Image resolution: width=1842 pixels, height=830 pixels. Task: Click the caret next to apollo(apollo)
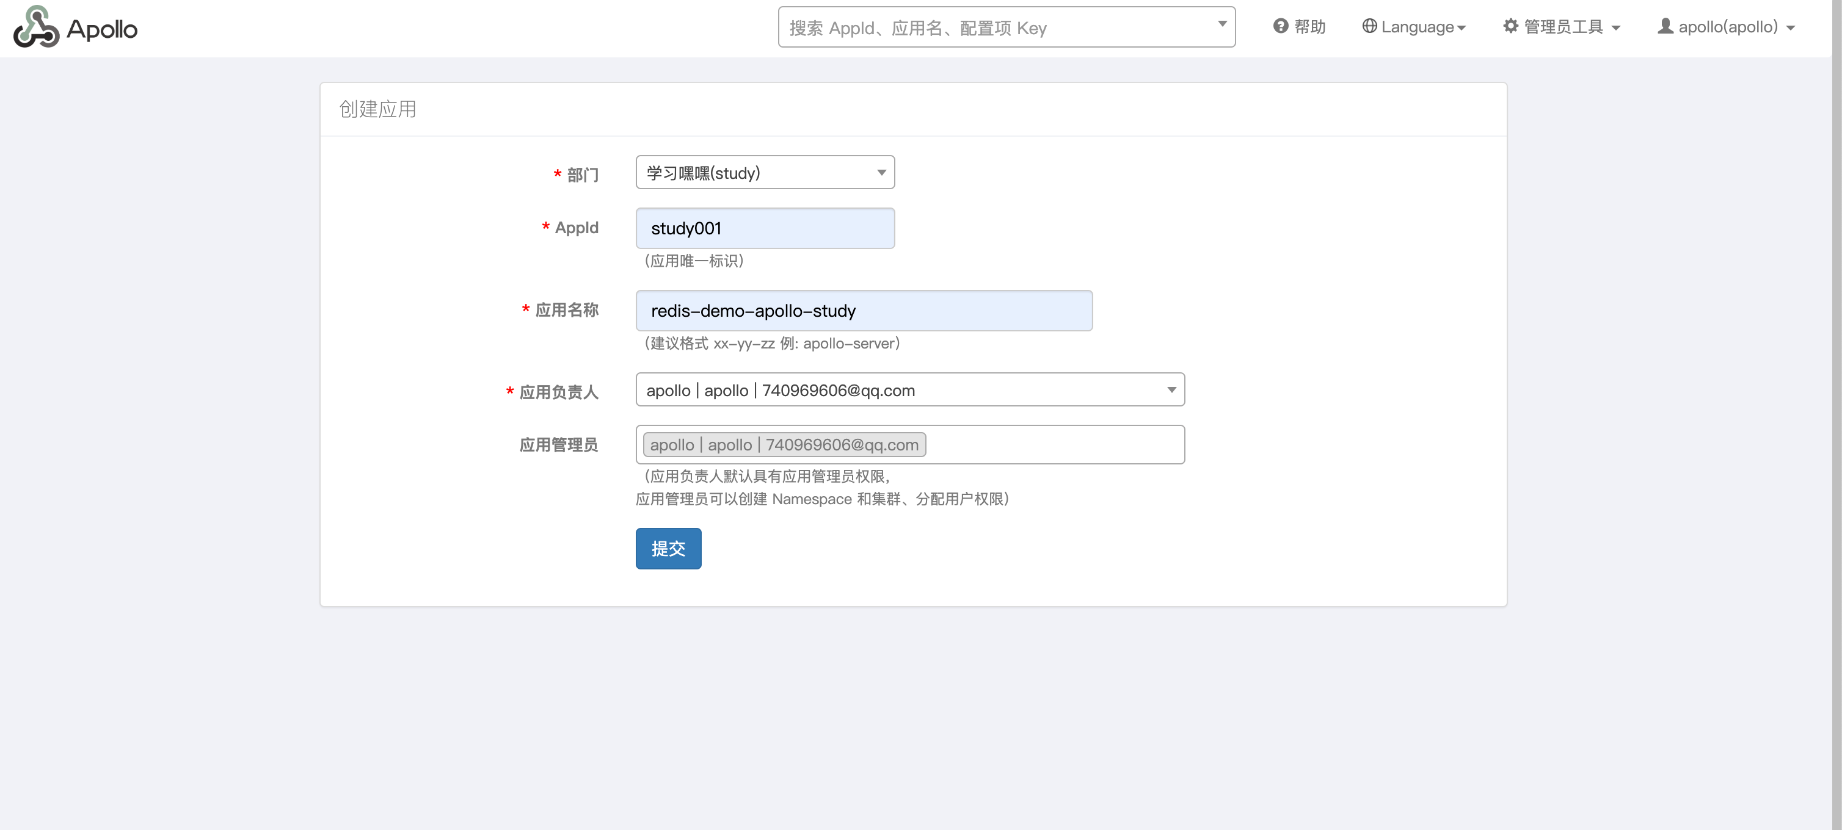[1791, 29]
